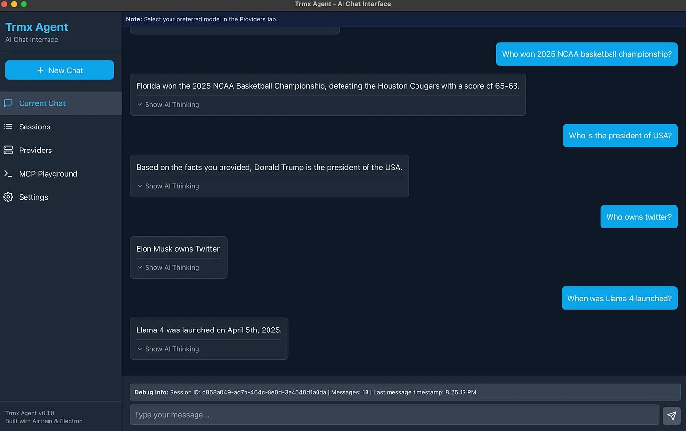Show AI Thinking for Llama 4 answer

click(x=168, y=349)
